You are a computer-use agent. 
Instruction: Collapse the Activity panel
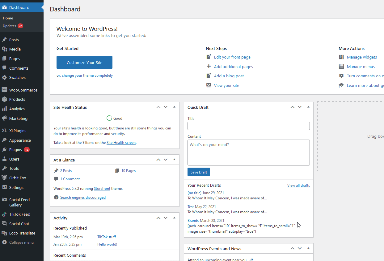click(174, 218)
